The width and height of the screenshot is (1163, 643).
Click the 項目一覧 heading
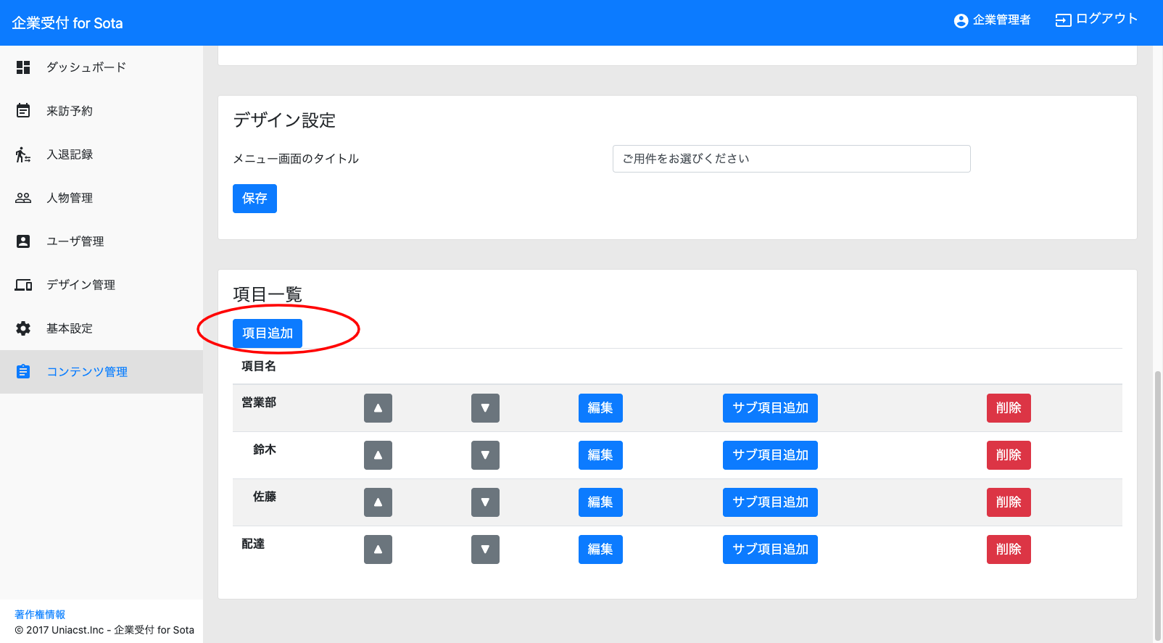pos(268,294)
